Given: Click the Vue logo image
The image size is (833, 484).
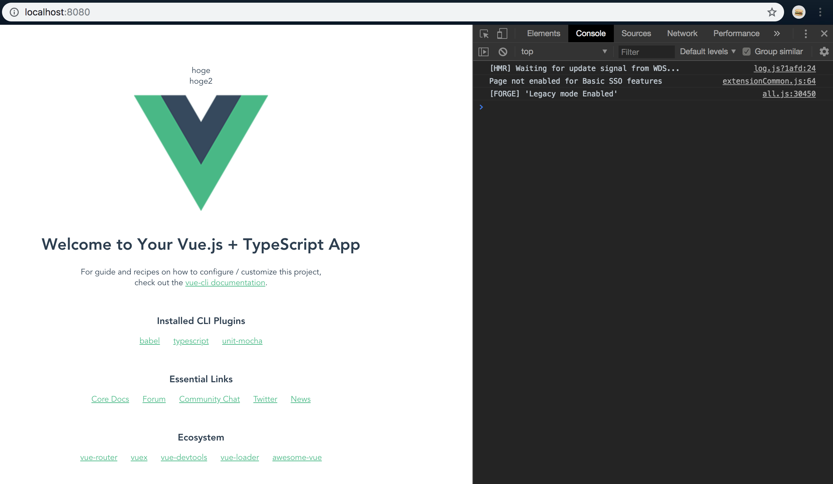Looking at the screenshot, I should 201,153.
